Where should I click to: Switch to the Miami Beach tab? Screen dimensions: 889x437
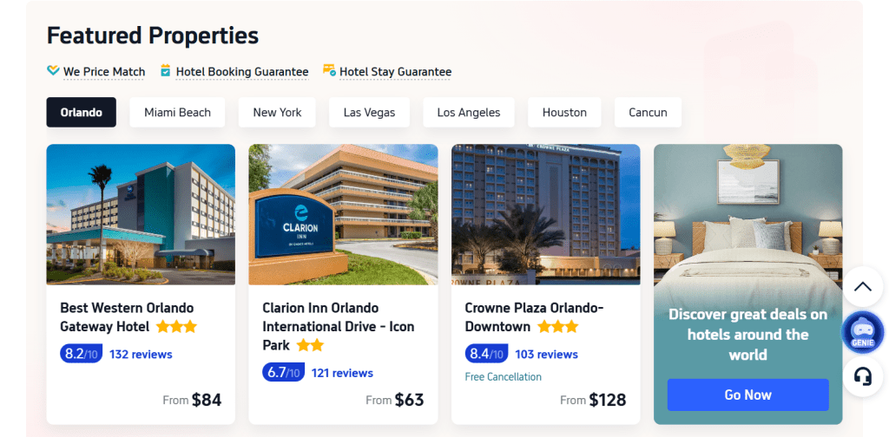177,113
